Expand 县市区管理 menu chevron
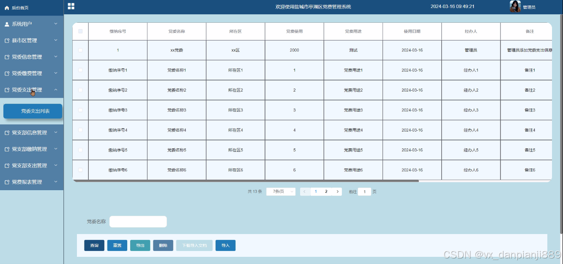This screenshot has height=264, width=563. 56,40
